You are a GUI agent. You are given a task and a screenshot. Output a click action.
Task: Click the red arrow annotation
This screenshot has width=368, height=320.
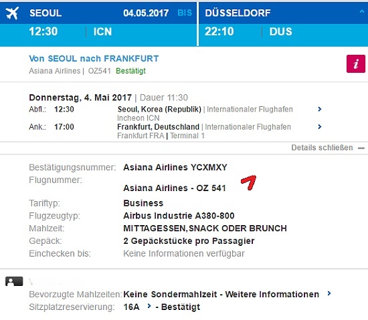tap(249, 182)
